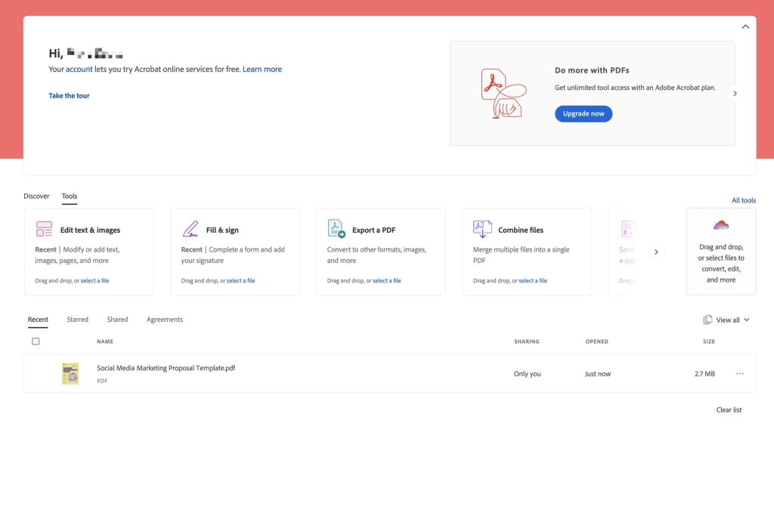Screen dimensions: 774x516
Task: Click the account link in welcome text
Action: point(79,69)
